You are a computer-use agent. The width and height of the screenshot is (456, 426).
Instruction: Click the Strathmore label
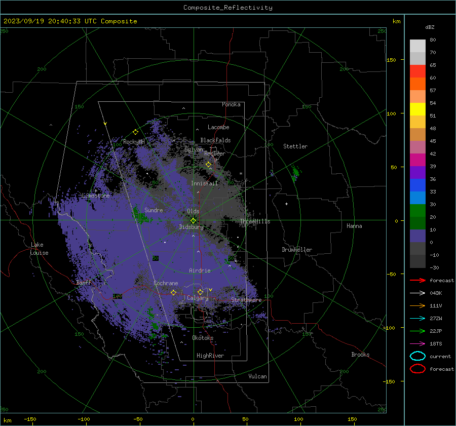246,300
